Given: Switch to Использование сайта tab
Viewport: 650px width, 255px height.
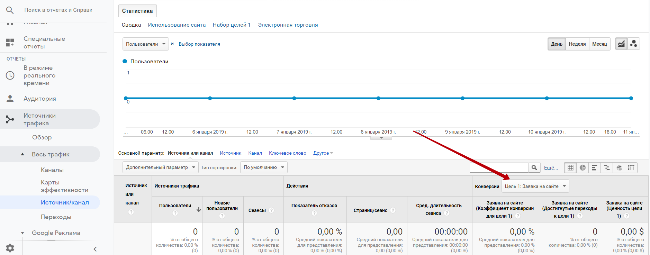Looking at the screenshot, I should [x=177, y=25].
